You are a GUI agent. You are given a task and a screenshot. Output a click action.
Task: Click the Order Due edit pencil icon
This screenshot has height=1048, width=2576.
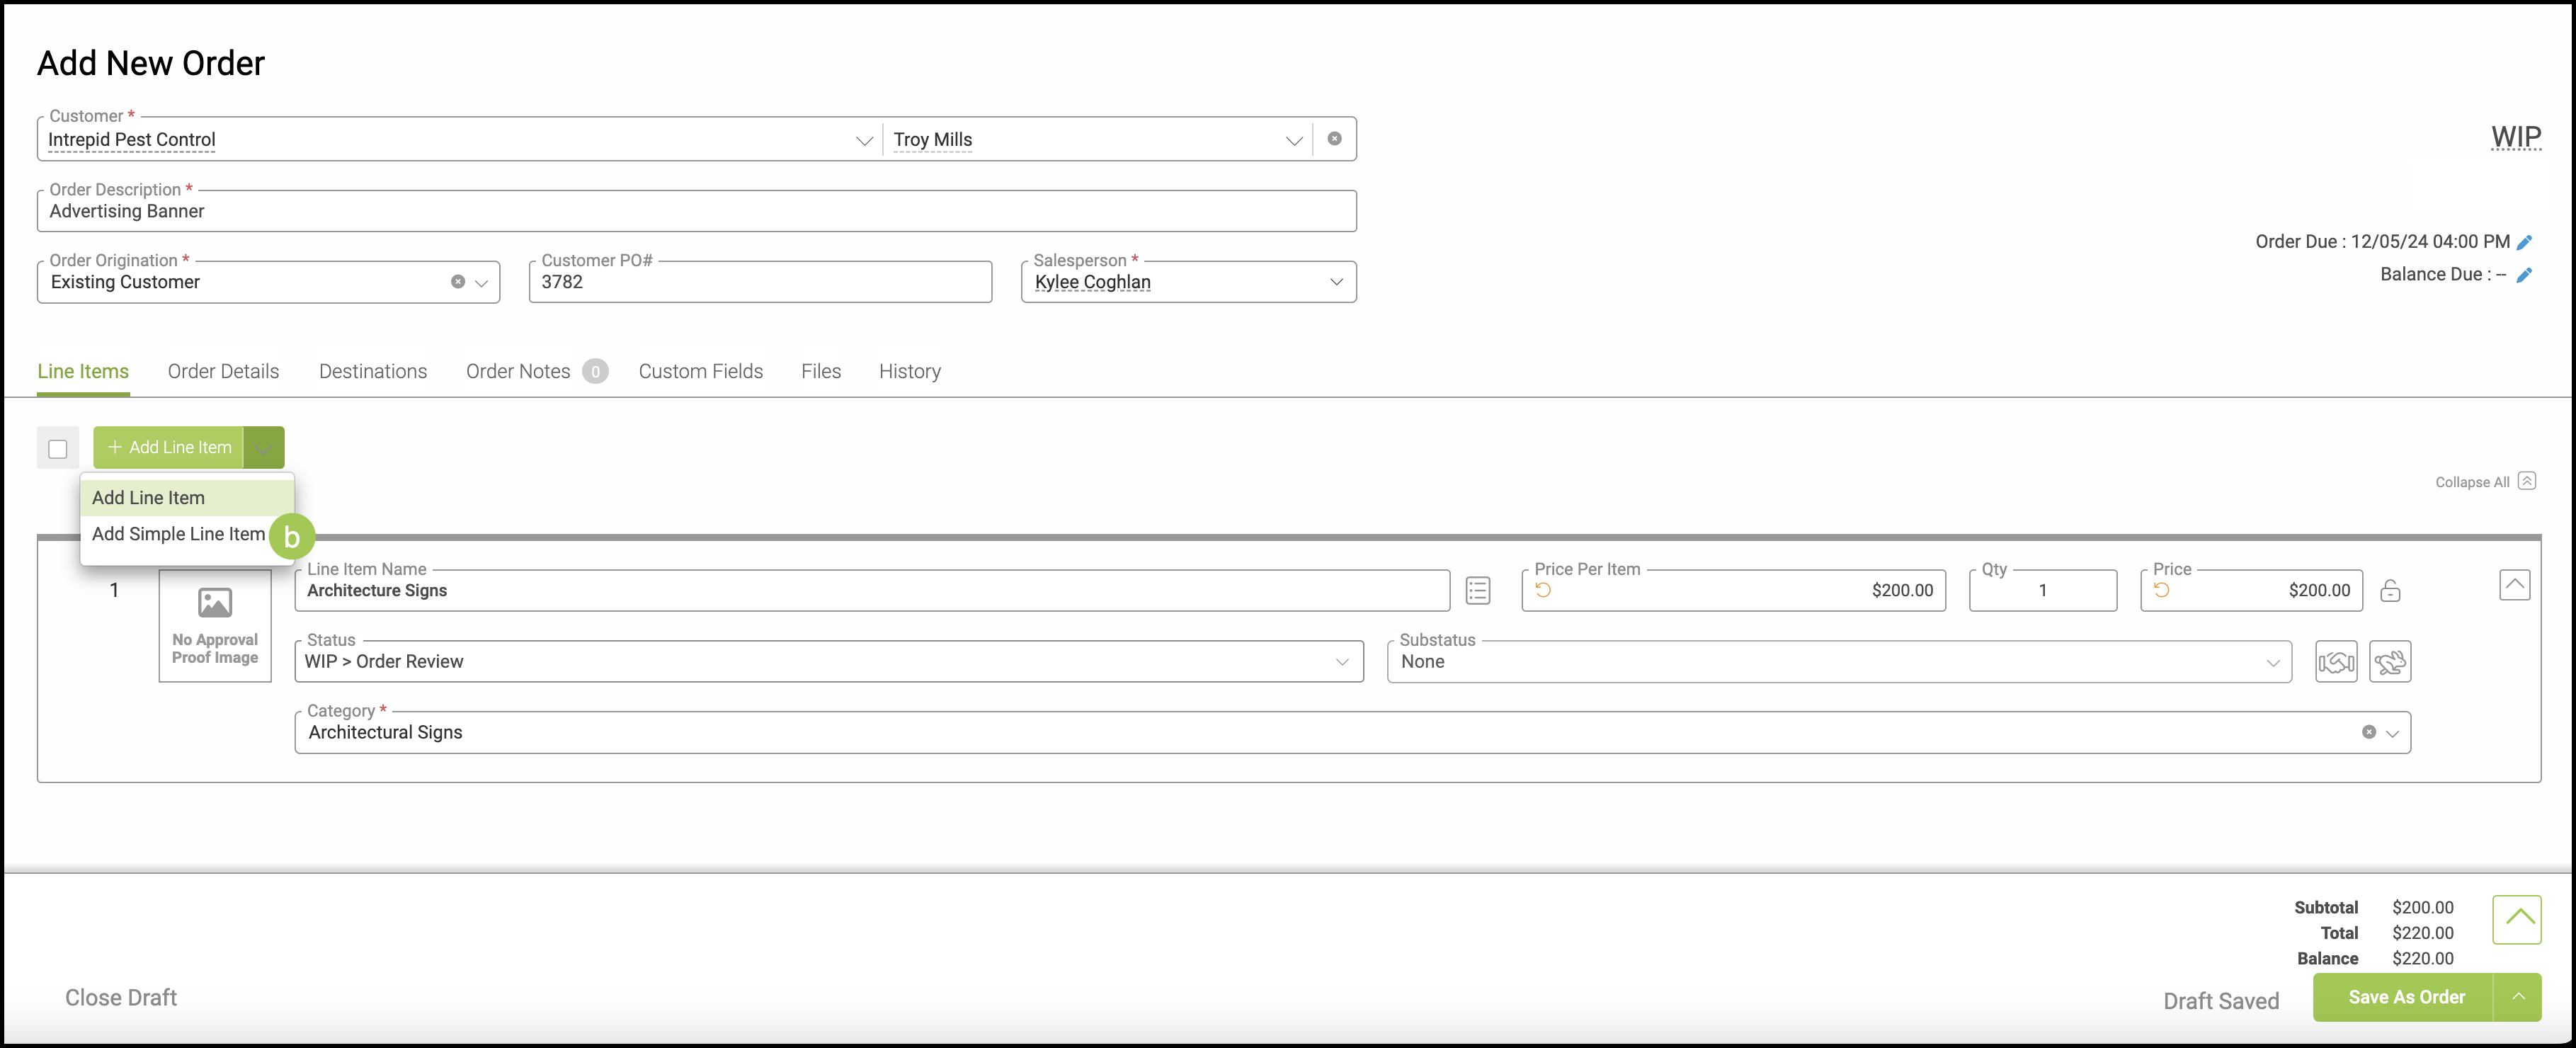[x=2524, y=242]
